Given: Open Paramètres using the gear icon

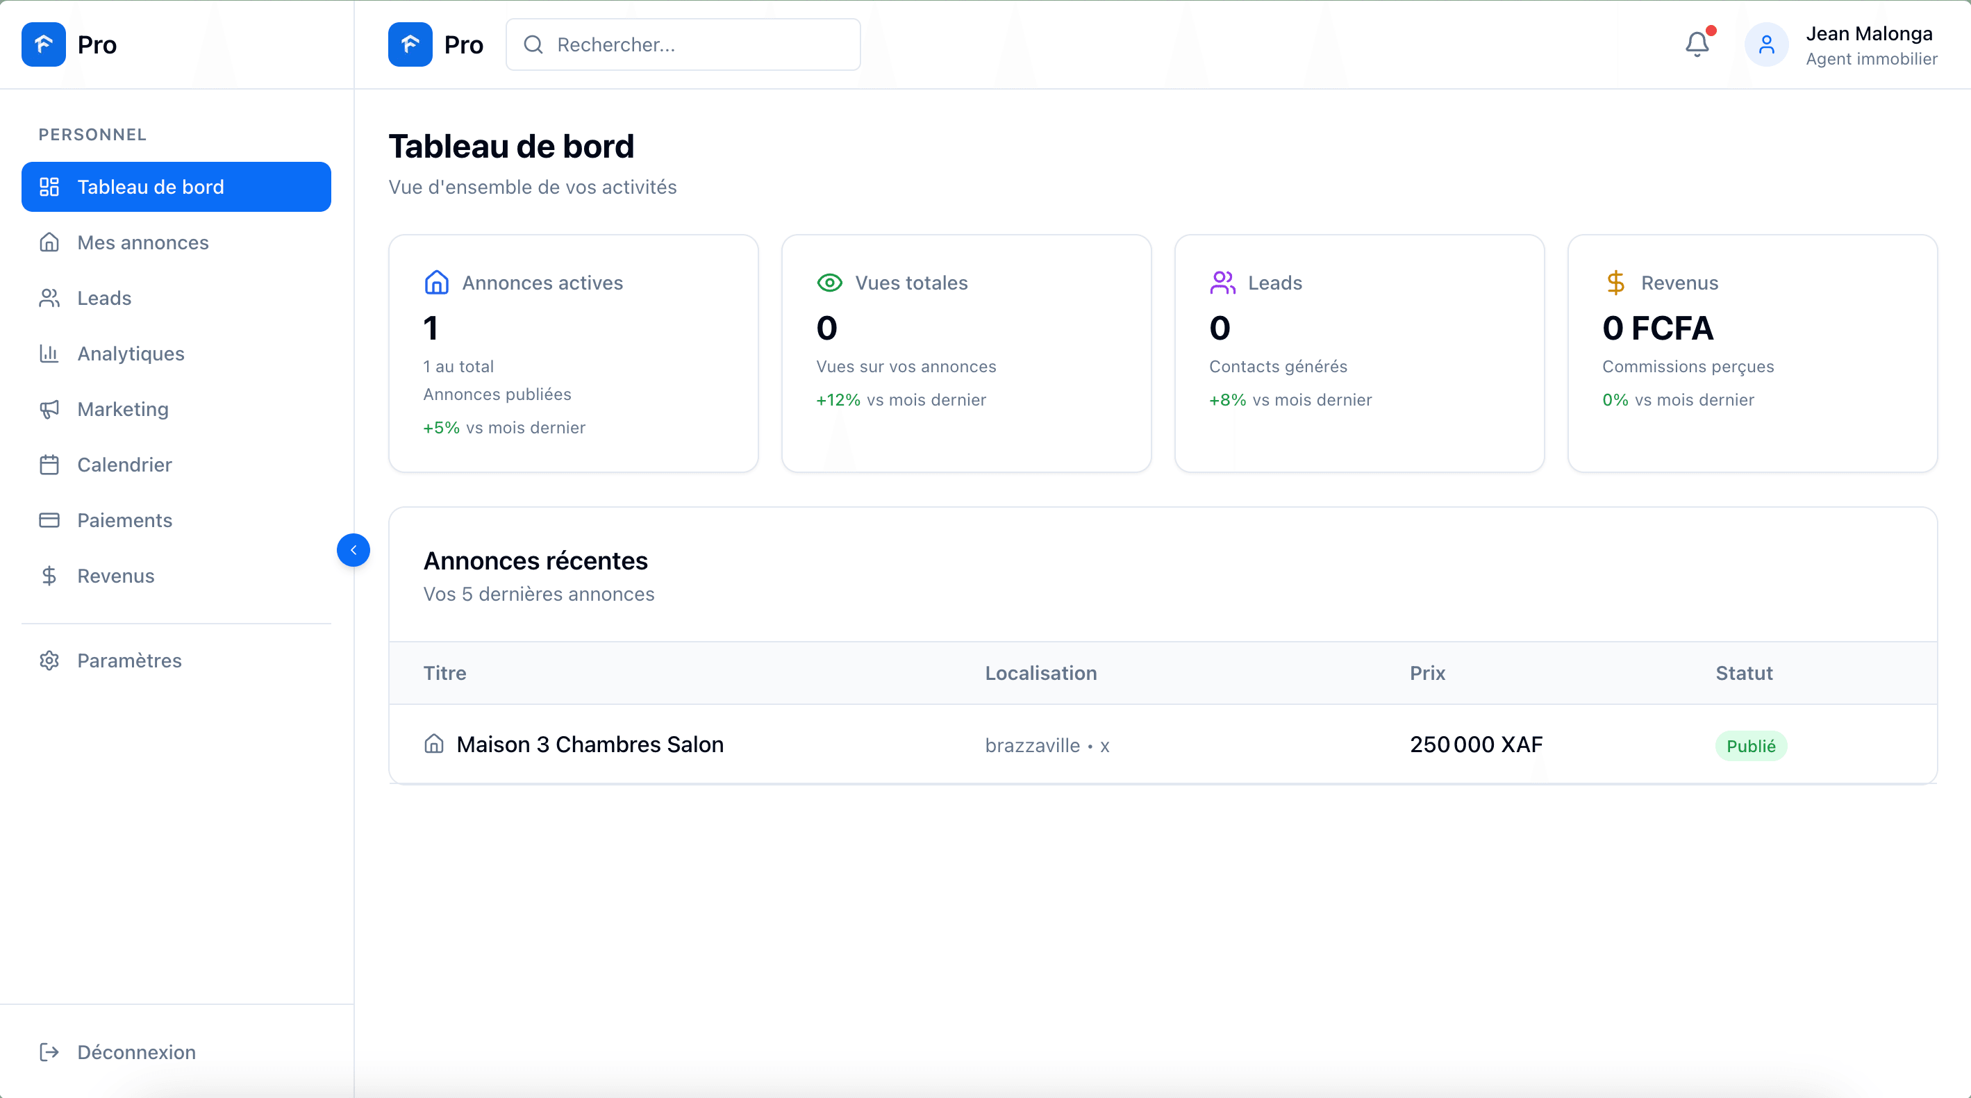Looking at the screenshot, I should [50, 660].
